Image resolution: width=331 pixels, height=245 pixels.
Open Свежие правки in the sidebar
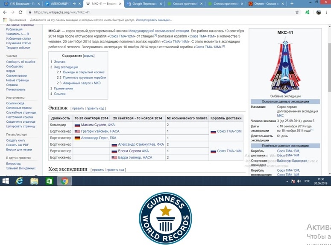point(17,75)
